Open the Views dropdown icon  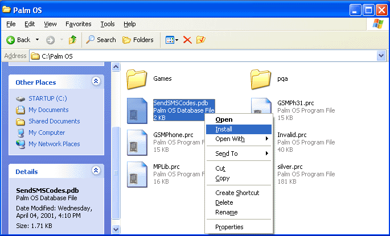pyautogui.click(x=172, y=40)
